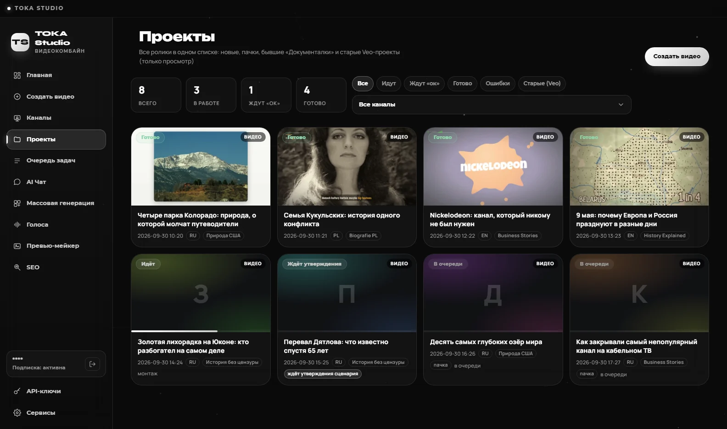Click the PL language tag
Image resolution: width=727 pixels, height=429 pixels.
click(x=336, y=236)
